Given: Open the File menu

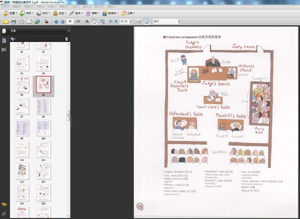Looking at the screenshot, I should click(5, 7).
